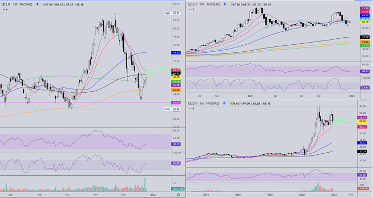Viewport: 373px width, 198px height.
Task: Click the blue 68.99 label on weekly scale
Action: pyautogui.click(x=365, y=15)
